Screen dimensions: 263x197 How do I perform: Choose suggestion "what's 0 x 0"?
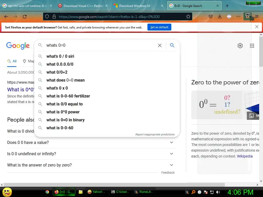point(107,88)
